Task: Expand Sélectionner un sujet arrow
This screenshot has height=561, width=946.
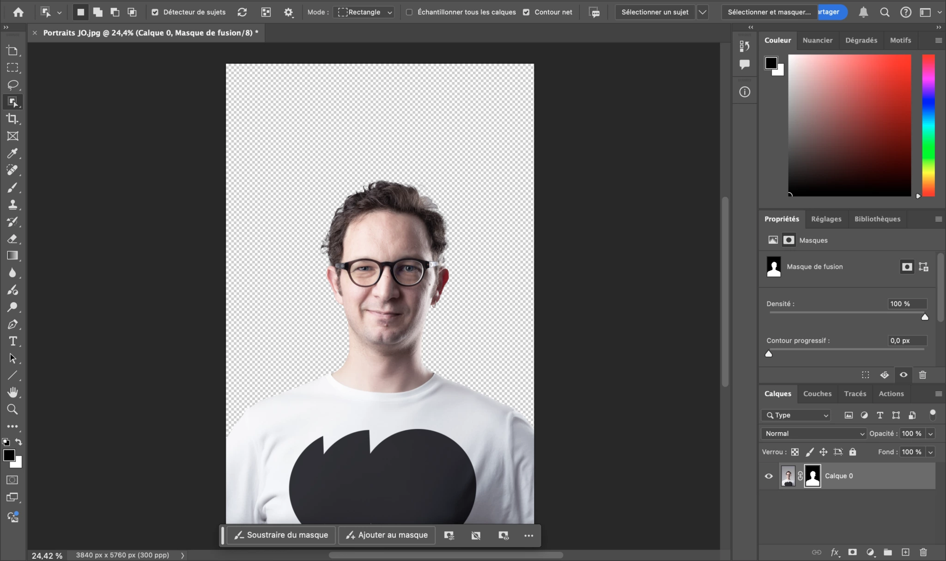Action: click(x=703, y=12)
